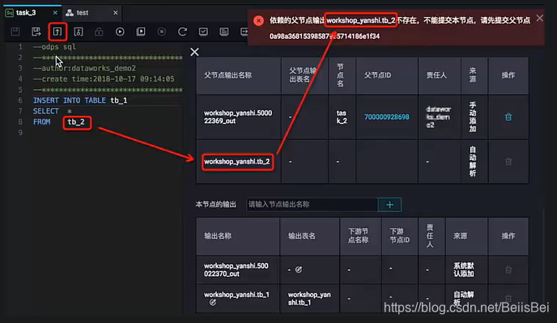Click the 责任人 header in parent table
Viewport: 557px width, 323px height.
pyautogui.click(x=436, y=75)
